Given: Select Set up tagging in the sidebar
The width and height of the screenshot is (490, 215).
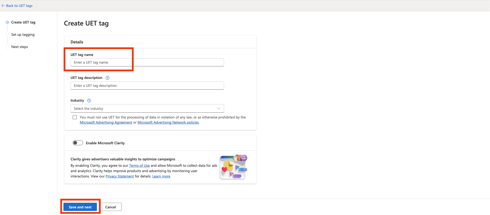Looking at the screenshot, I should coord(23,35).
